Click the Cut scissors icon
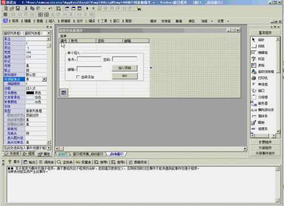 click(26, 8)
